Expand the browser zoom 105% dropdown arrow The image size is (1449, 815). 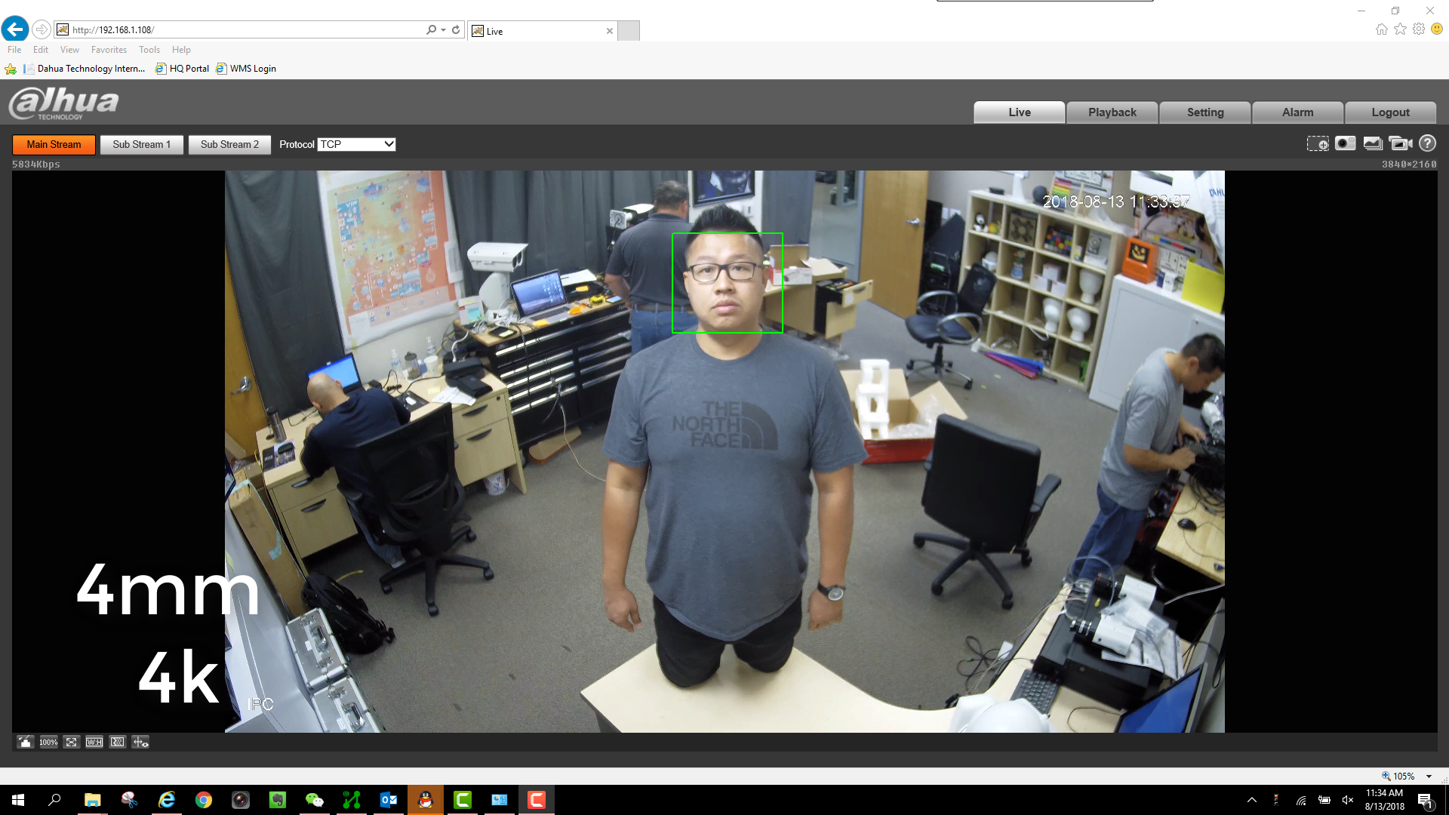coord(1429,776)
